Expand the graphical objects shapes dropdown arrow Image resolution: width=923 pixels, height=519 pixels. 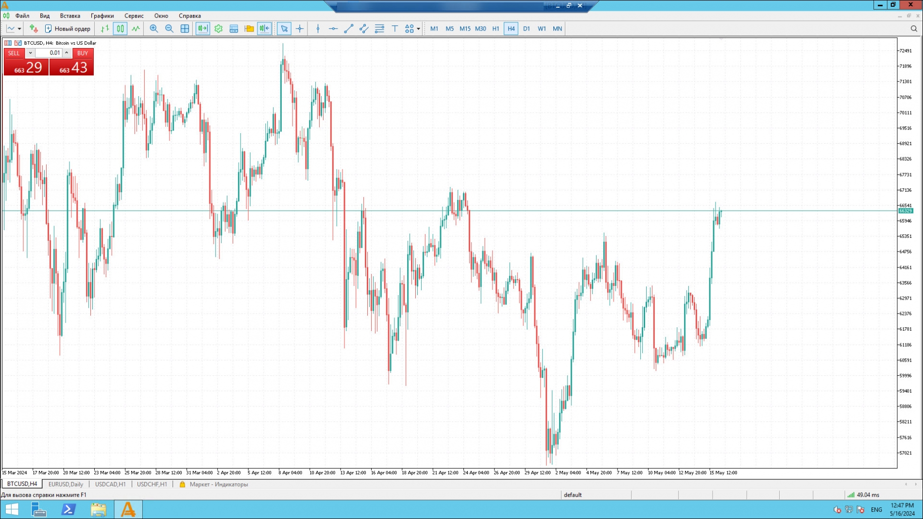[418, 29]
